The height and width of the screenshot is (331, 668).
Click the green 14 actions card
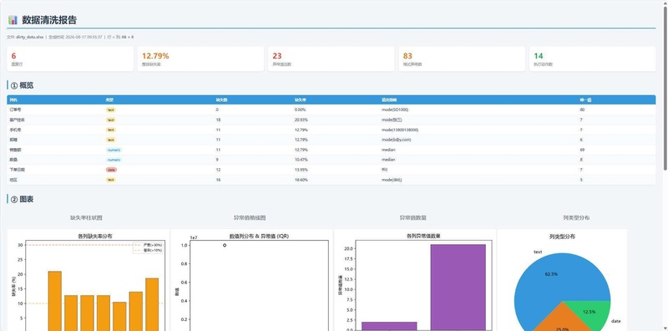pyautogui.click(x=593, y=59)
